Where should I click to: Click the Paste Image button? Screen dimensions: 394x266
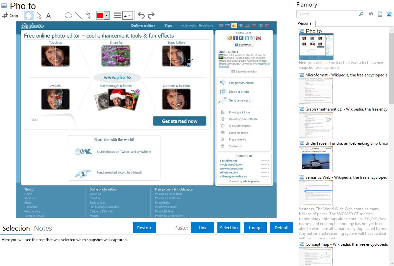click(x=255, y=228)
